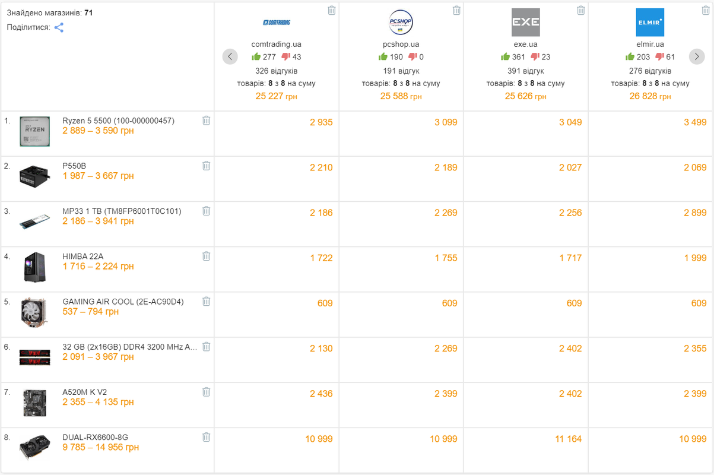714x475 pixels.
Task: Delete A520M K V2 motherboard trash icon
Action: [x=206, y=392]
